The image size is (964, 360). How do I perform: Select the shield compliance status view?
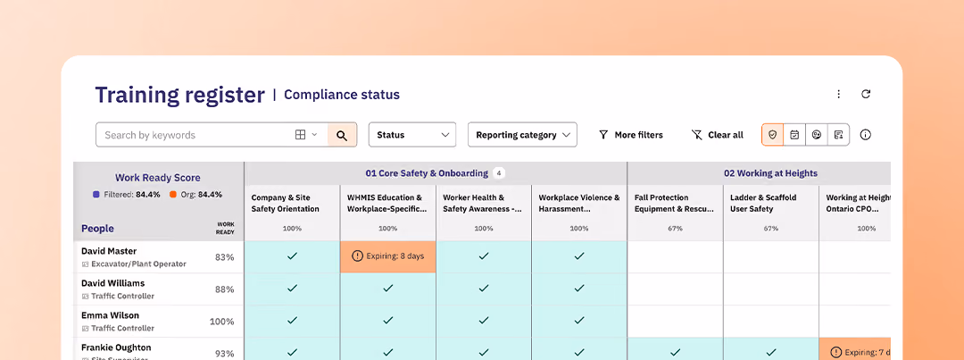coord(773,135)
